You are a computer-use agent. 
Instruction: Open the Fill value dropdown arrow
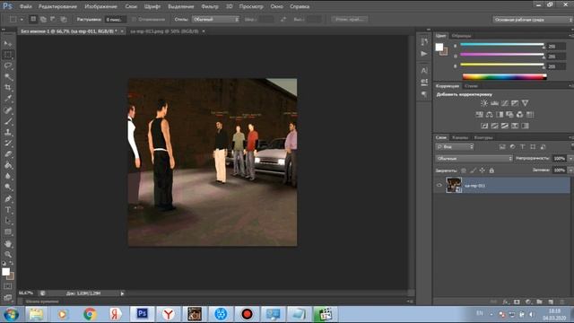(x=570, y=170)
